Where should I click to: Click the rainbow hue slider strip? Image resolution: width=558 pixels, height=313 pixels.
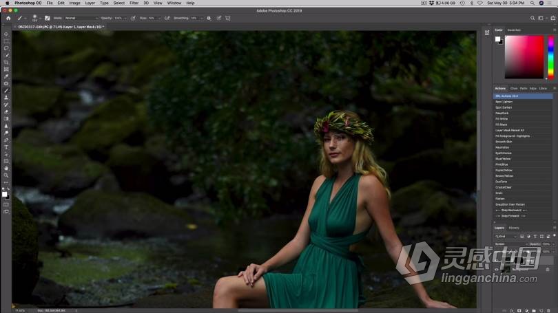pos(551,57)
